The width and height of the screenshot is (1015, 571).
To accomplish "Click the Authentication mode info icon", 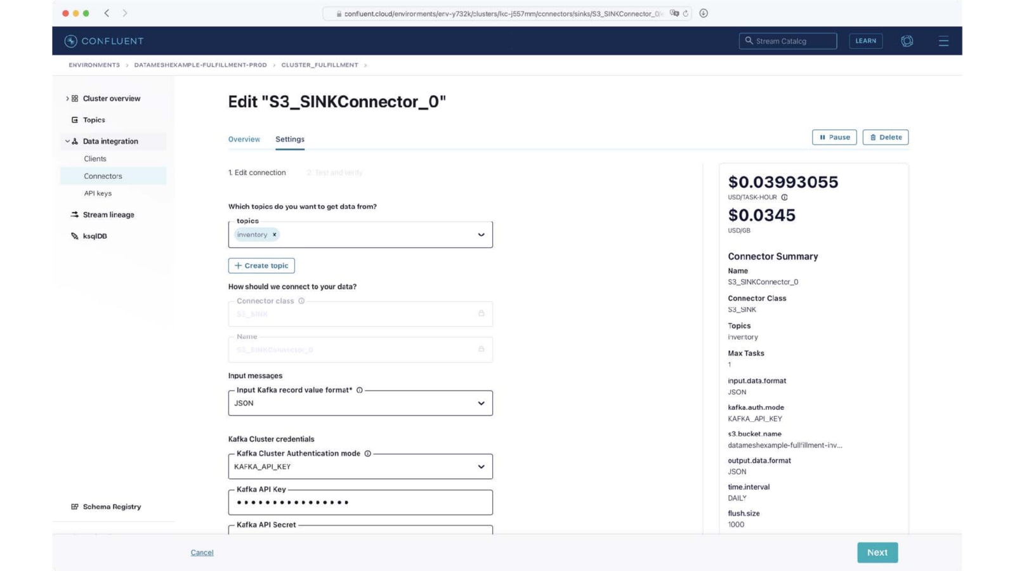I will pos(368,454).
